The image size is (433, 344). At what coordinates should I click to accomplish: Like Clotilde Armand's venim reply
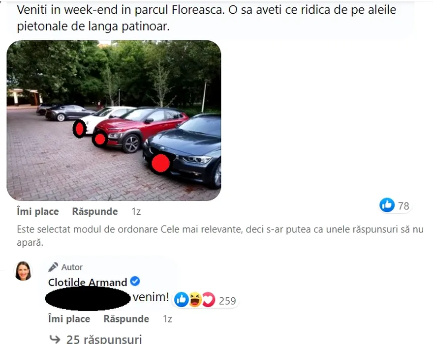[x=69, y=319]
